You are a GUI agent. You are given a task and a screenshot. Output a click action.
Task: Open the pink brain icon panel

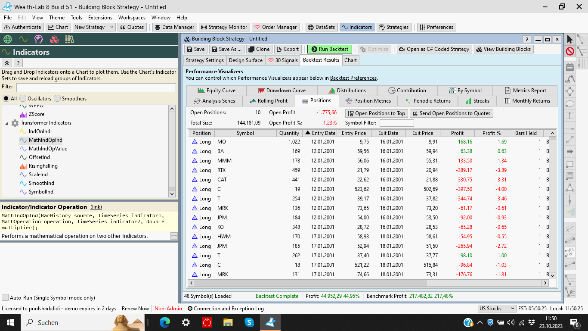[39, 39]
